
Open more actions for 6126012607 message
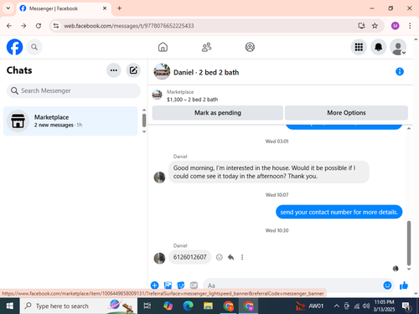coord(242,257)
